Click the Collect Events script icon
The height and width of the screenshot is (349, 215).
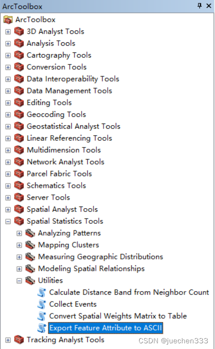[x=41, y=304]
